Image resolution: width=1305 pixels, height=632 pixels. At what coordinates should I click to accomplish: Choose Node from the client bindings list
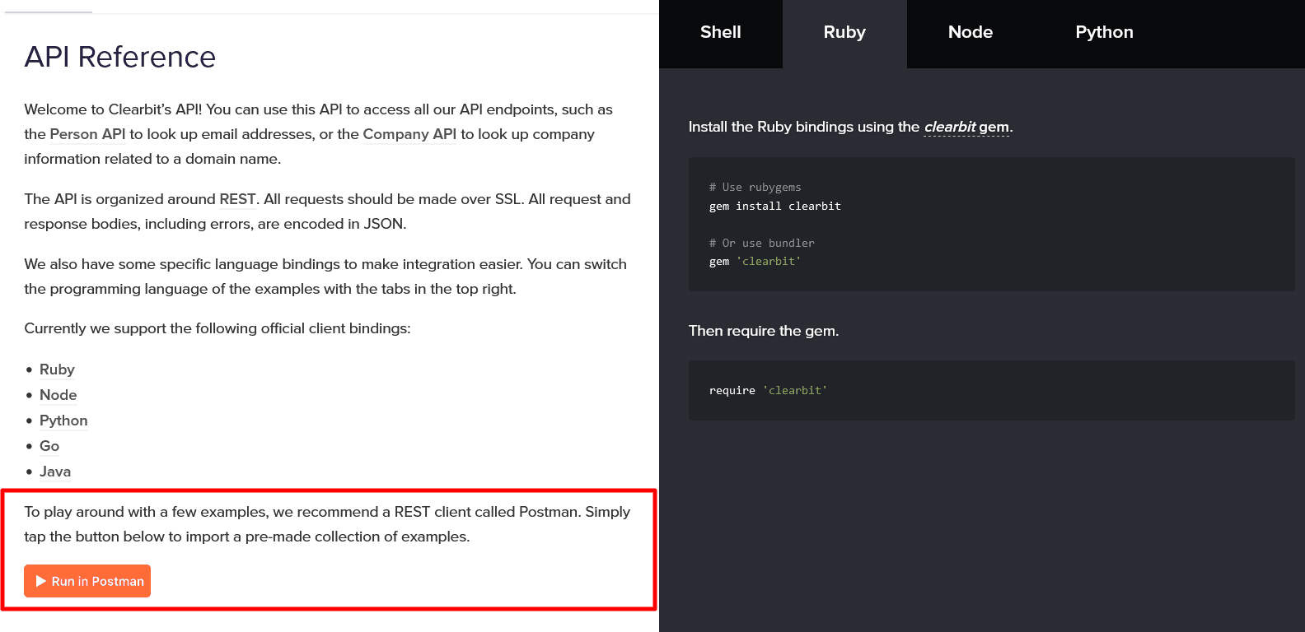coord(58,395)
